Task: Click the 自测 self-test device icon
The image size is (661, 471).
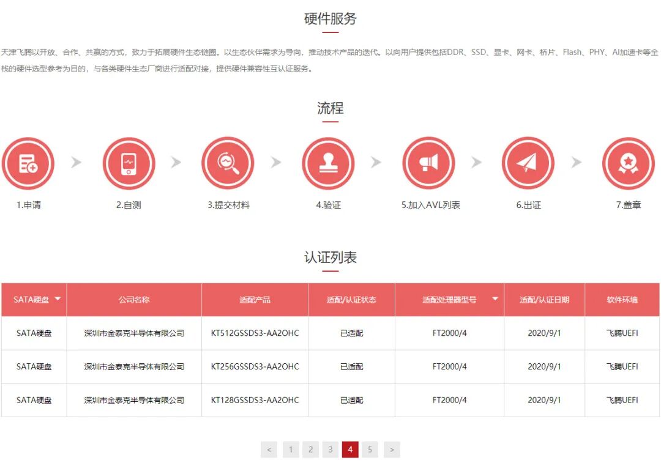Action: click(x=129, y=163)
